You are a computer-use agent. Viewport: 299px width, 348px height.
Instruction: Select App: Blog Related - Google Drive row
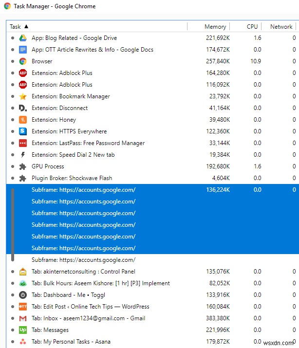pos(152,38)
